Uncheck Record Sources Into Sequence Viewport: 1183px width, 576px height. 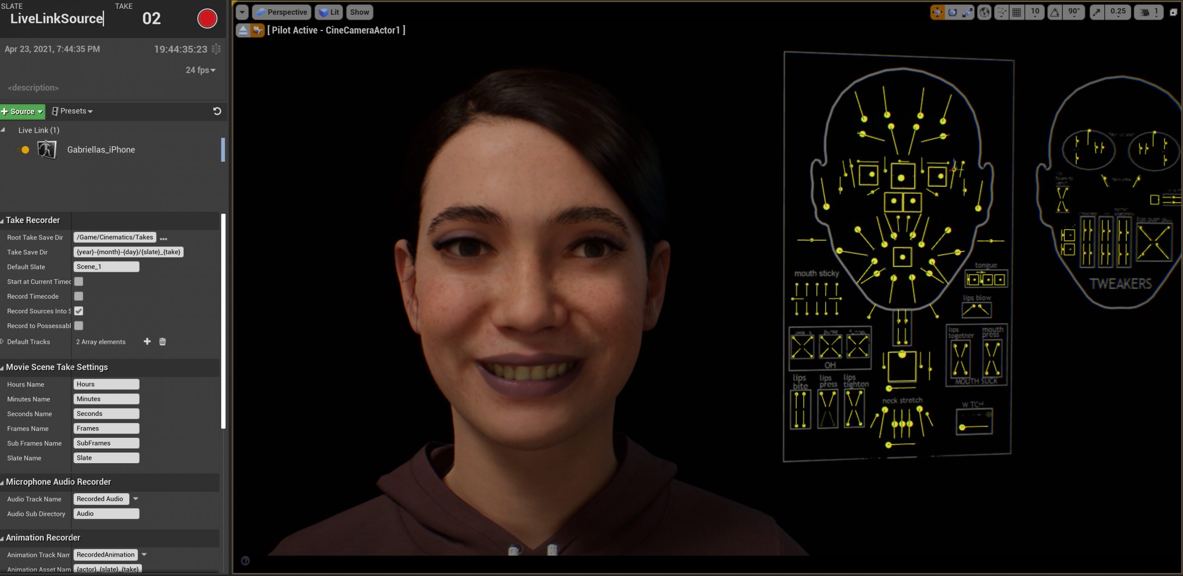(79, 311)
